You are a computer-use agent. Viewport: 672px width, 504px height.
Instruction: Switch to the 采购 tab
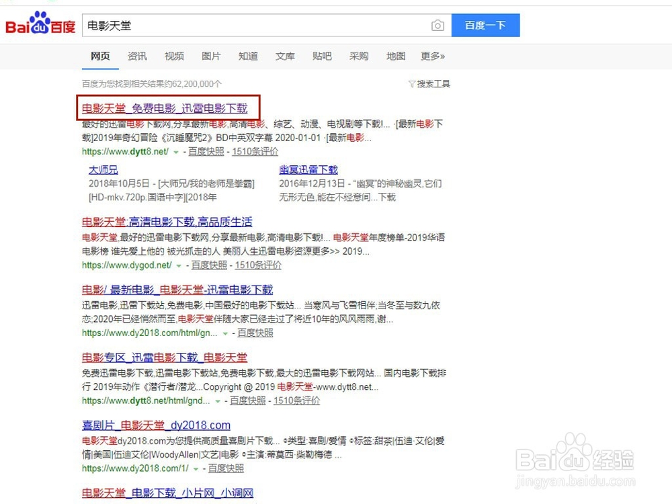[x=359, y=56]
